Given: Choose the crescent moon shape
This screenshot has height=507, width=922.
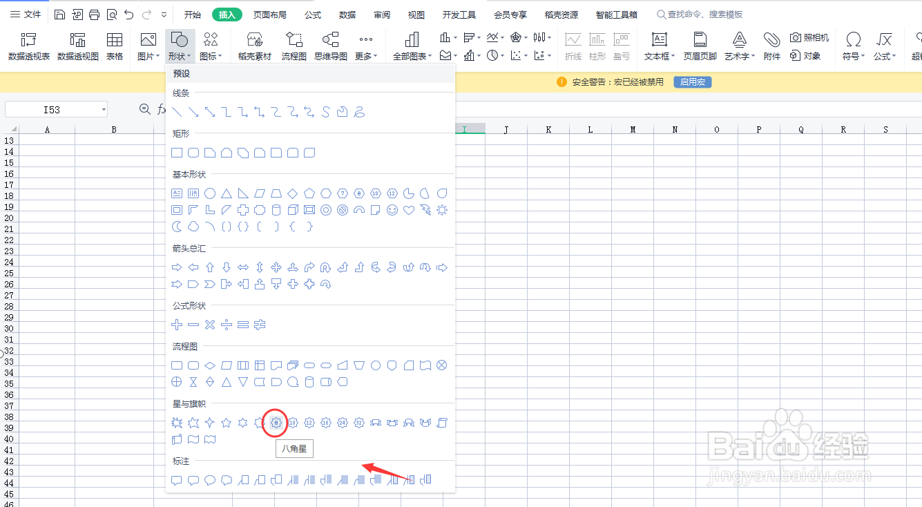Looking at the screenshot, I should 177,227.
